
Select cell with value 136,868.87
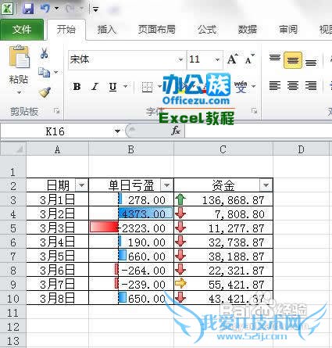point(223,199)
